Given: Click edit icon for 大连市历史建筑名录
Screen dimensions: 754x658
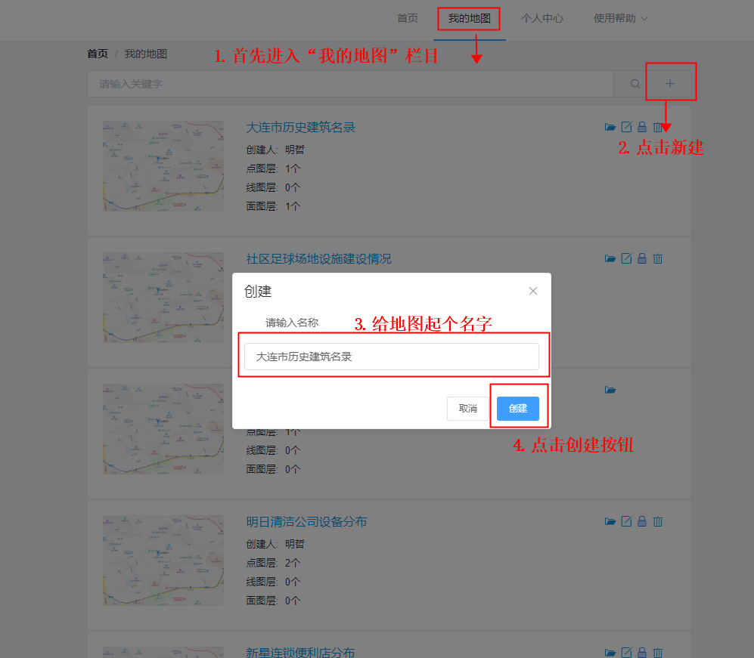Looking at the screenshot, I should pyautogui.click(x=626, y=127).
